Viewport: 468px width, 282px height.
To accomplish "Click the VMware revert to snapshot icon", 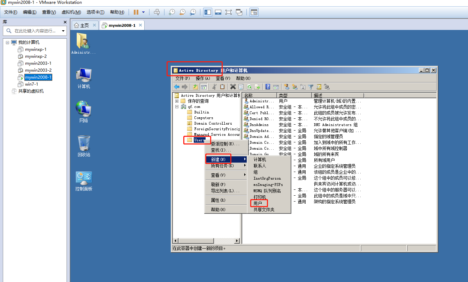I will tap(182, 12).
